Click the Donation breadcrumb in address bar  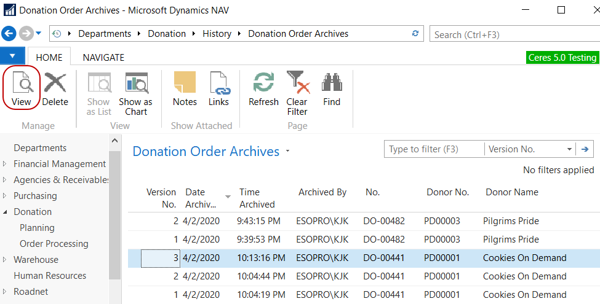[166, 34]
